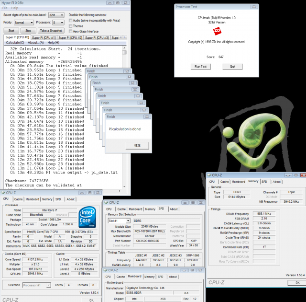Expand the Processors count dropdown
The image size is (306, 302).
pyautogui.click(x=58, y=23)
